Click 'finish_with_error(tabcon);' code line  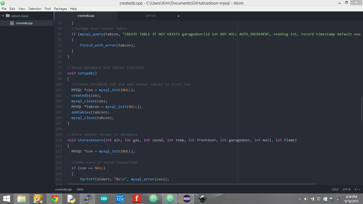point(108,45)
